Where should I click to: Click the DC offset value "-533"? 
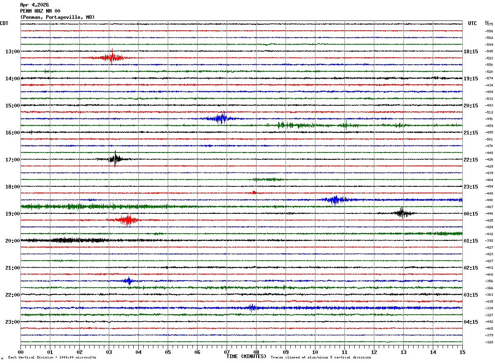(489, 99)
